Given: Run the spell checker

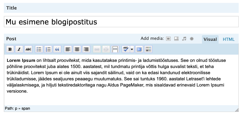Looking at the screenshot, I should [x=126, y=49].
